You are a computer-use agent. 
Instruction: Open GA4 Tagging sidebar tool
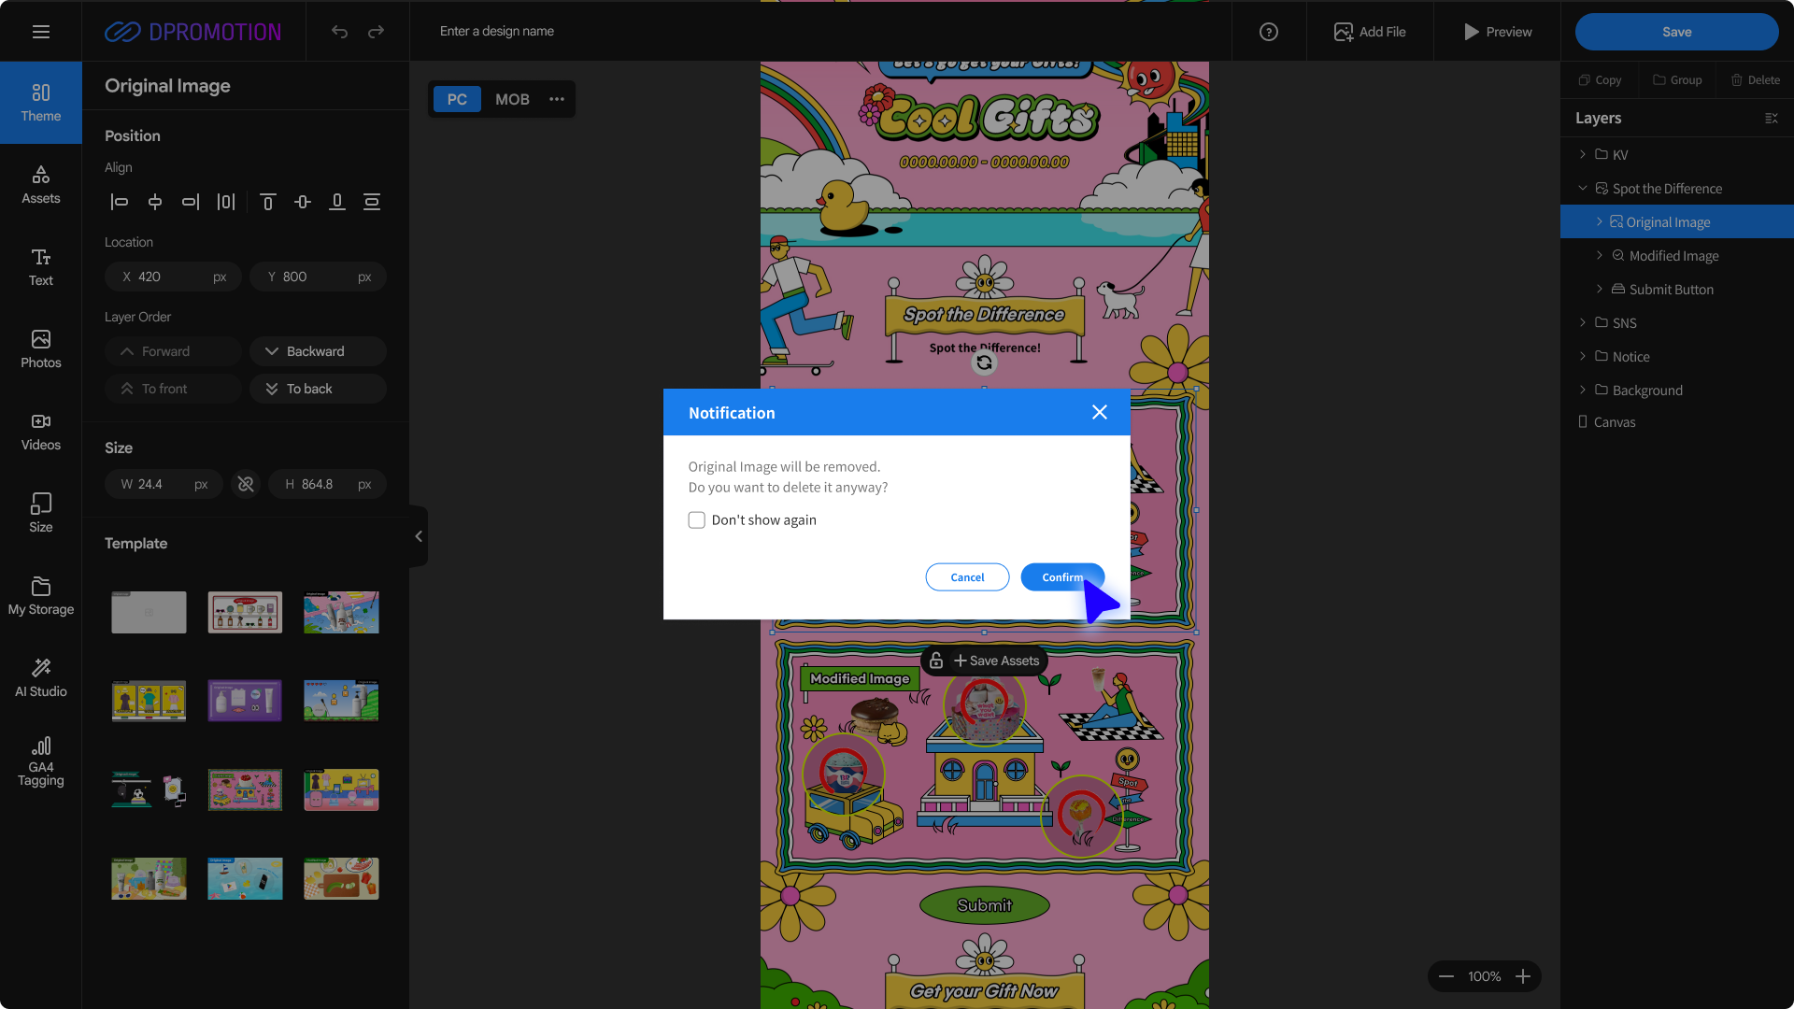[x=41, y=761]
